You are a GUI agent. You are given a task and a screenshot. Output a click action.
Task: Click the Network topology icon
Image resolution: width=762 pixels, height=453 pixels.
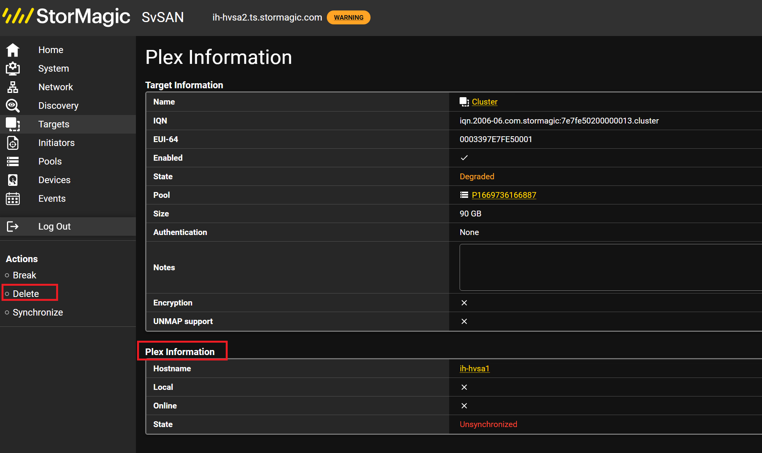pyautogui.click(x=13, y=87)
